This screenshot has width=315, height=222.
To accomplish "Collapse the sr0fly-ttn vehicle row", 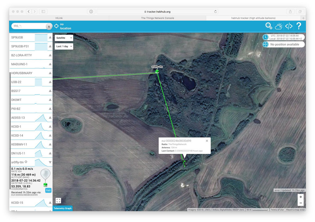I will coord(50,162).
